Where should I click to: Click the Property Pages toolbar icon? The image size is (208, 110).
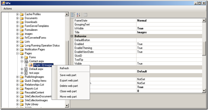click(x=85, y=15)
